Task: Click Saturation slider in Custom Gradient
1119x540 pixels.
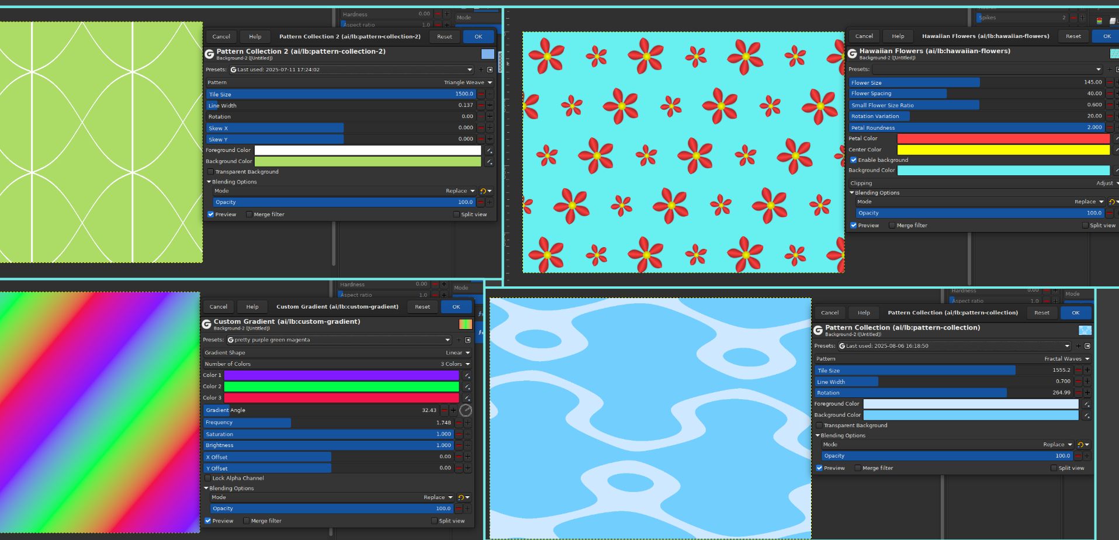Action: 328,434
